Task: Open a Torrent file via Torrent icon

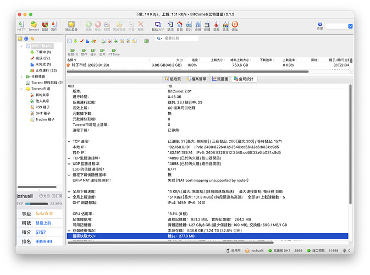Action: [x=34, y=26]
